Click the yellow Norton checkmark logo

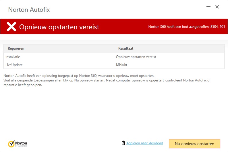tap(11, 143)
